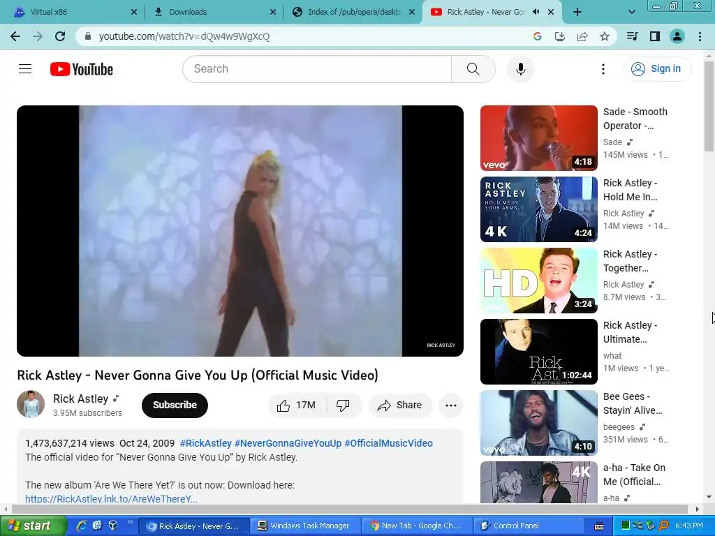This screenshot has width=715, height=536.
Task: Start voice search with microphone icon
Action: coord(521,69)
